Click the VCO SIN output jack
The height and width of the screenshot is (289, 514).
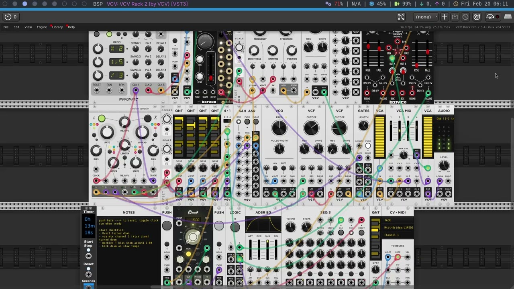(x=266, y=194)
